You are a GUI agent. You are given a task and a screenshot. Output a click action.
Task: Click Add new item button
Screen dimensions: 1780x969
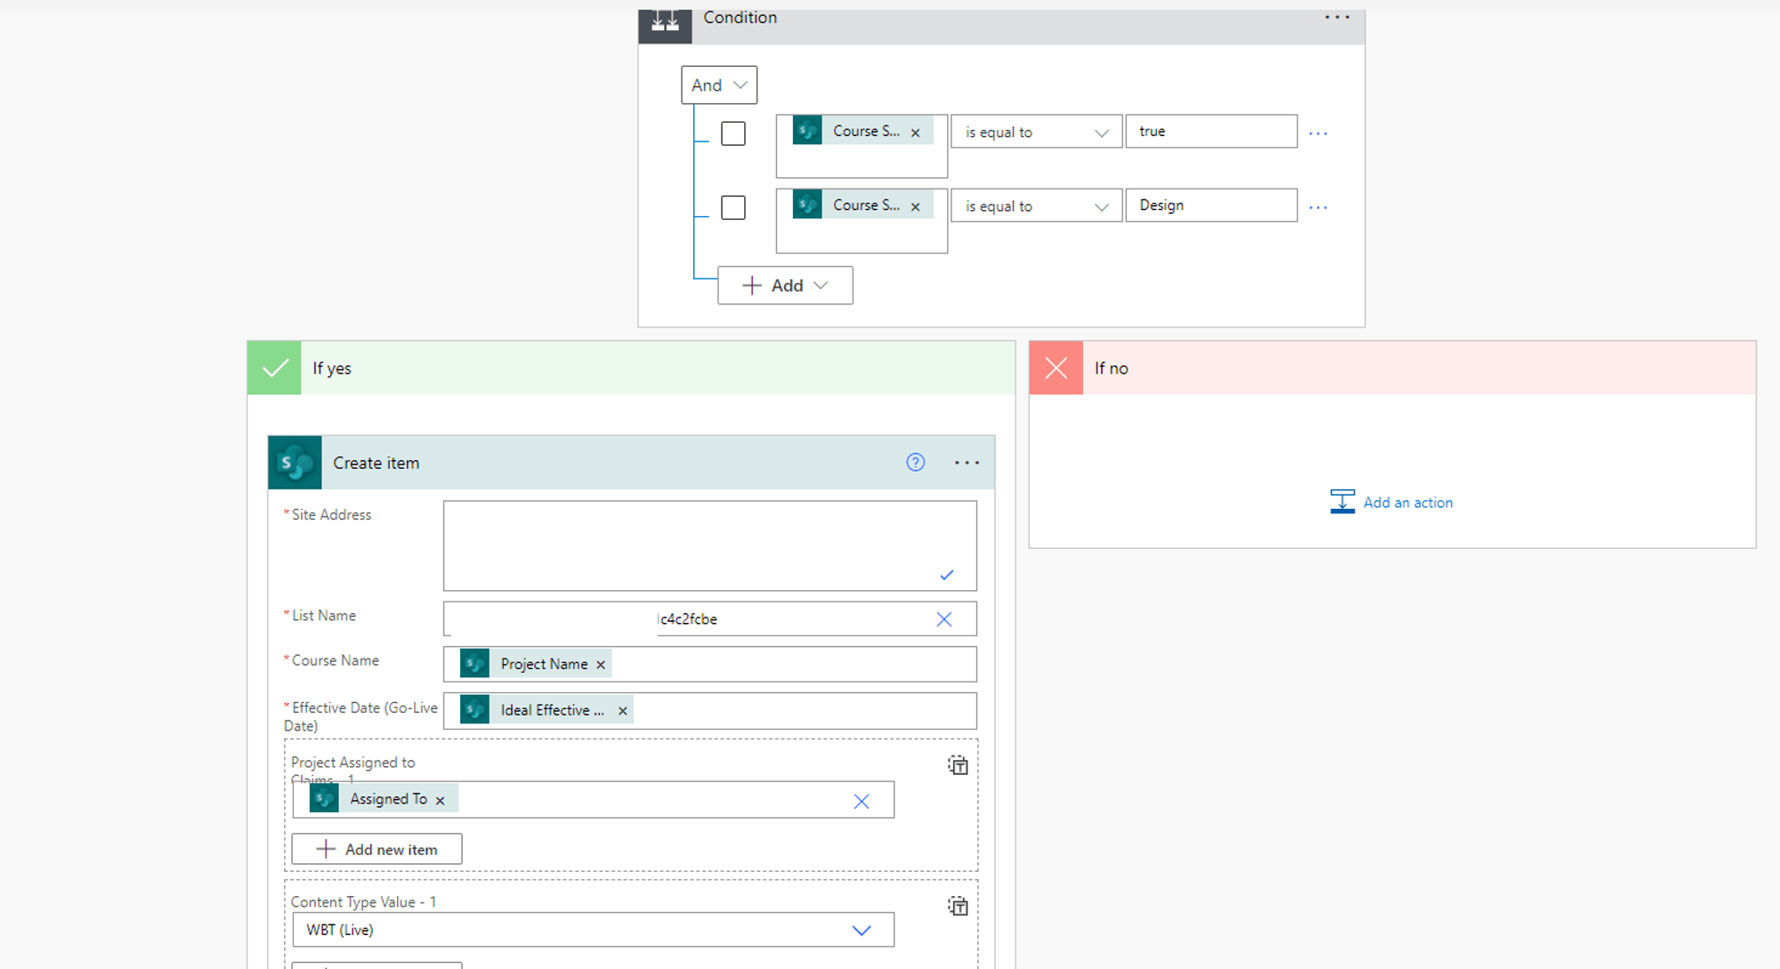click(x=376, y=849)
